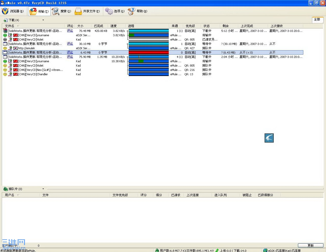Expand the 排队中 (0) dropdown arrow

(43, 189)
